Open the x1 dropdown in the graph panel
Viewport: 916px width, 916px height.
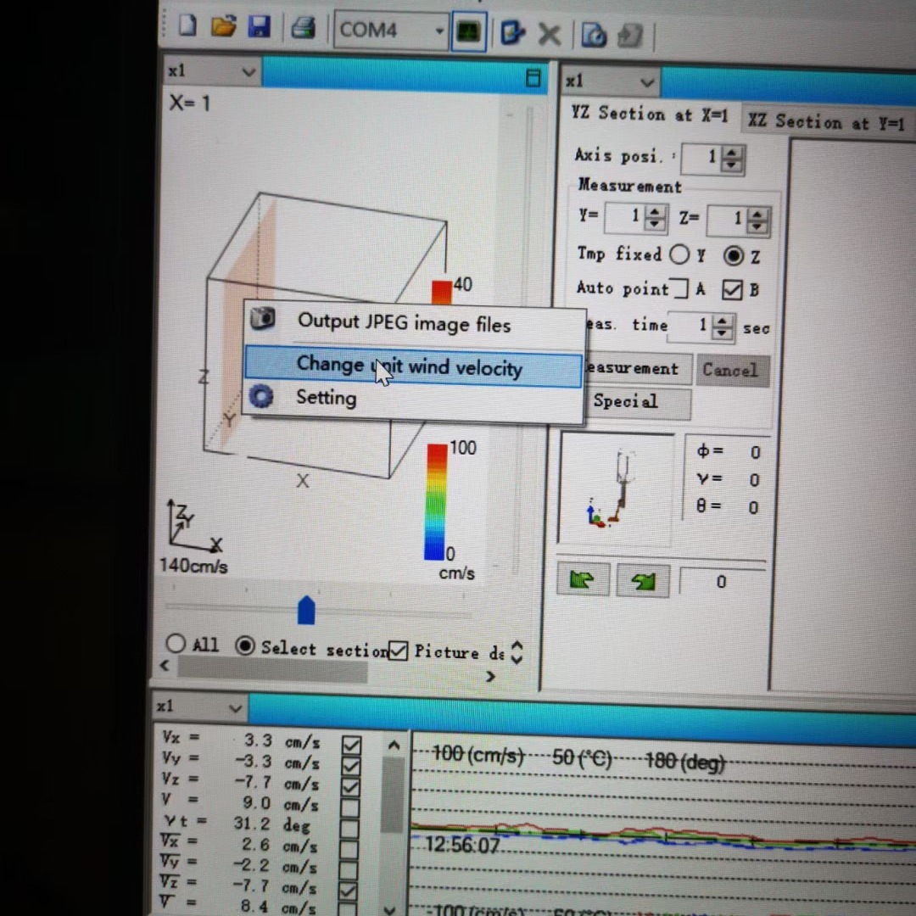[x=235, y=709]
